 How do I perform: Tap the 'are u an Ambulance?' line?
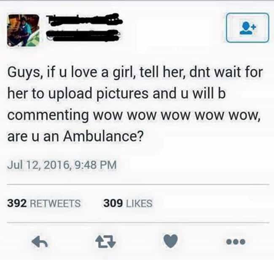click(75, 136)
